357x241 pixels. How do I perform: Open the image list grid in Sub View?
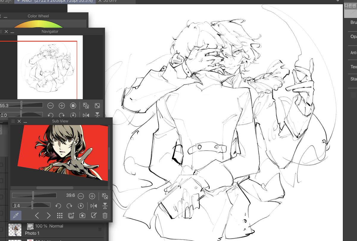coord(59,215)
